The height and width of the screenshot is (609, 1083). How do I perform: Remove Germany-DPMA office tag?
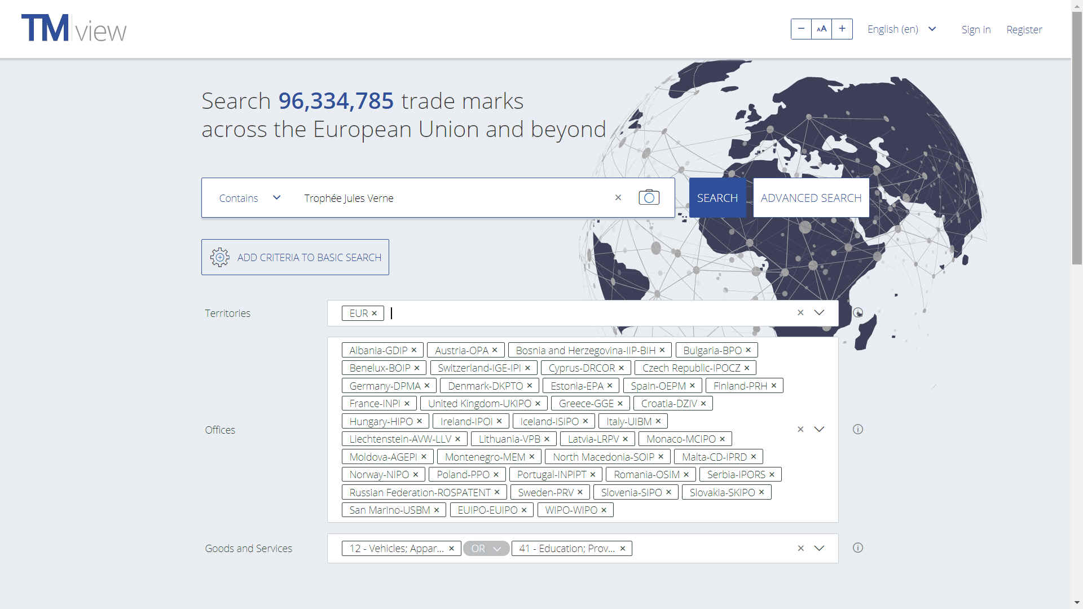[x=427, y=386]
